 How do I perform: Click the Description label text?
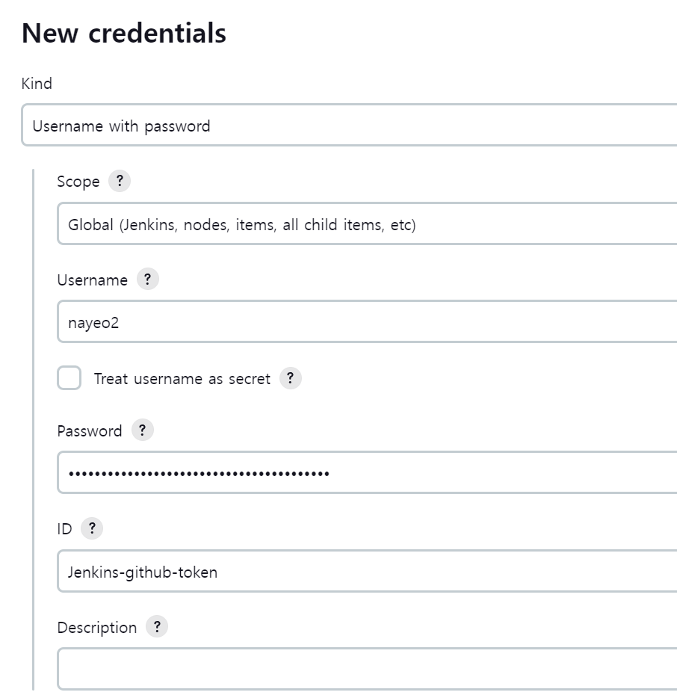tap(96, 628)
